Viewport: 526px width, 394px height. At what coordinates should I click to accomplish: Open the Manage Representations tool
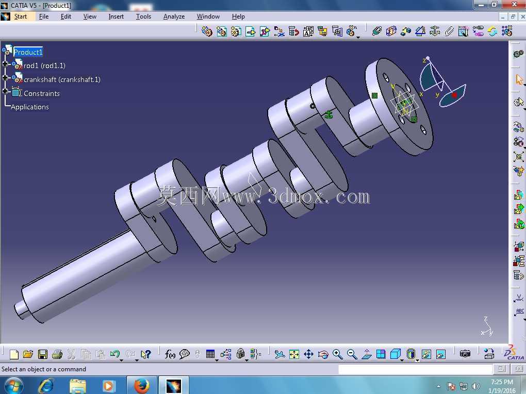pyautogui.click(x=337, y=31)
